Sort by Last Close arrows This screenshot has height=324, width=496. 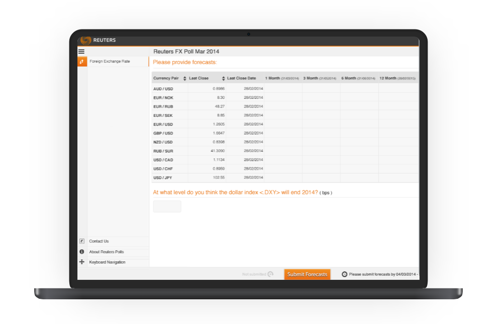223,78
